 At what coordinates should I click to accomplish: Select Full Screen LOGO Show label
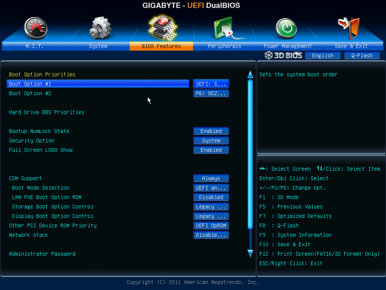point(41,150)
